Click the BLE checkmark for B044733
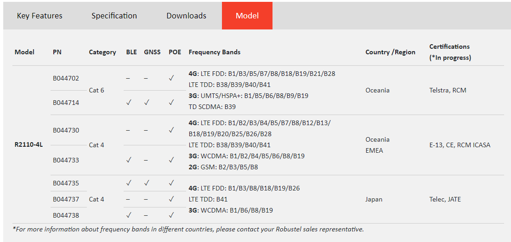The image size is (511, 242). [129, 160]
